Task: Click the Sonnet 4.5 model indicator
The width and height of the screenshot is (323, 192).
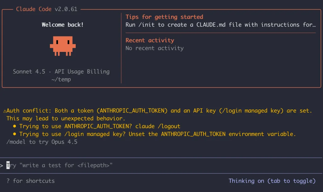Action: point(29,71)
